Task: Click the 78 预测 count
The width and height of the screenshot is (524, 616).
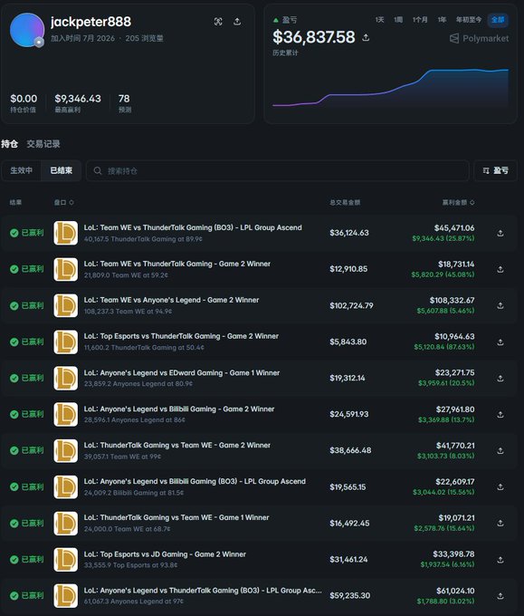Action: 124,103
